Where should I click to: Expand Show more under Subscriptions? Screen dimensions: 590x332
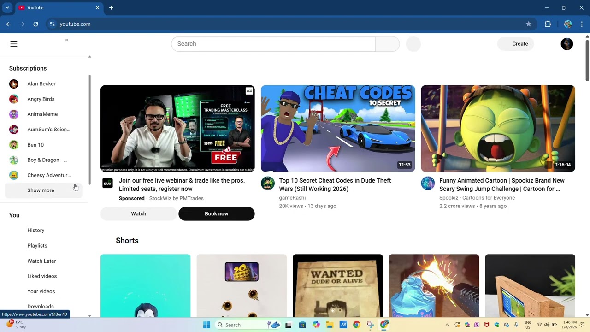pyautogui.click(x=43, y=190)
